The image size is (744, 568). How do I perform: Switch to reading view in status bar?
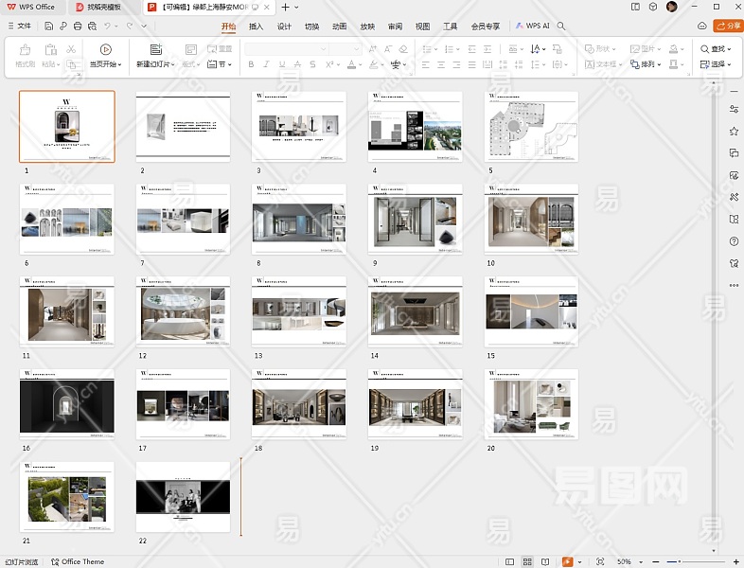pos(544,561)
